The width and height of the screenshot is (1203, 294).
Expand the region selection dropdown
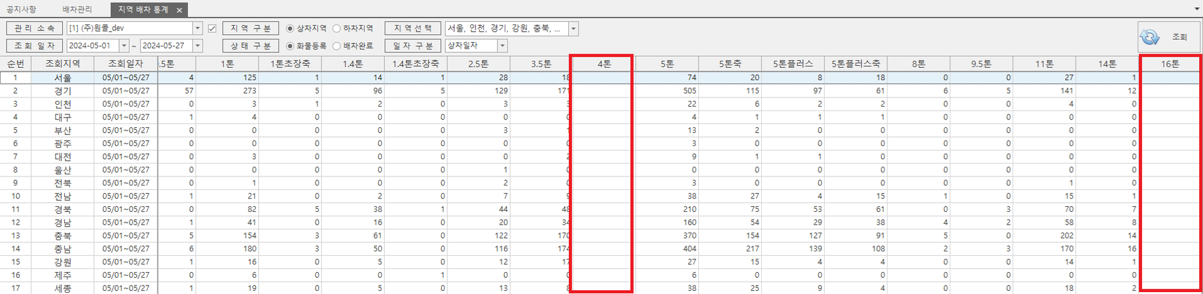coord(573,29)
